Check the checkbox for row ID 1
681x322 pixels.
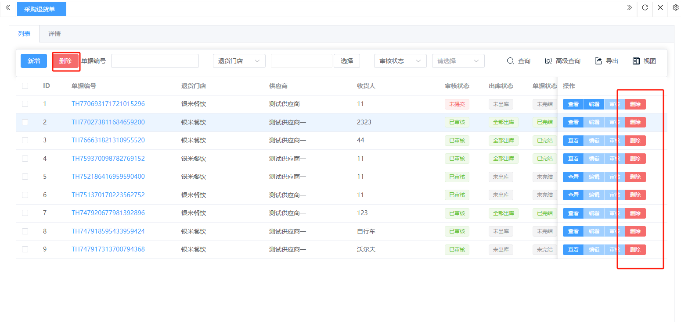[25, 104]
